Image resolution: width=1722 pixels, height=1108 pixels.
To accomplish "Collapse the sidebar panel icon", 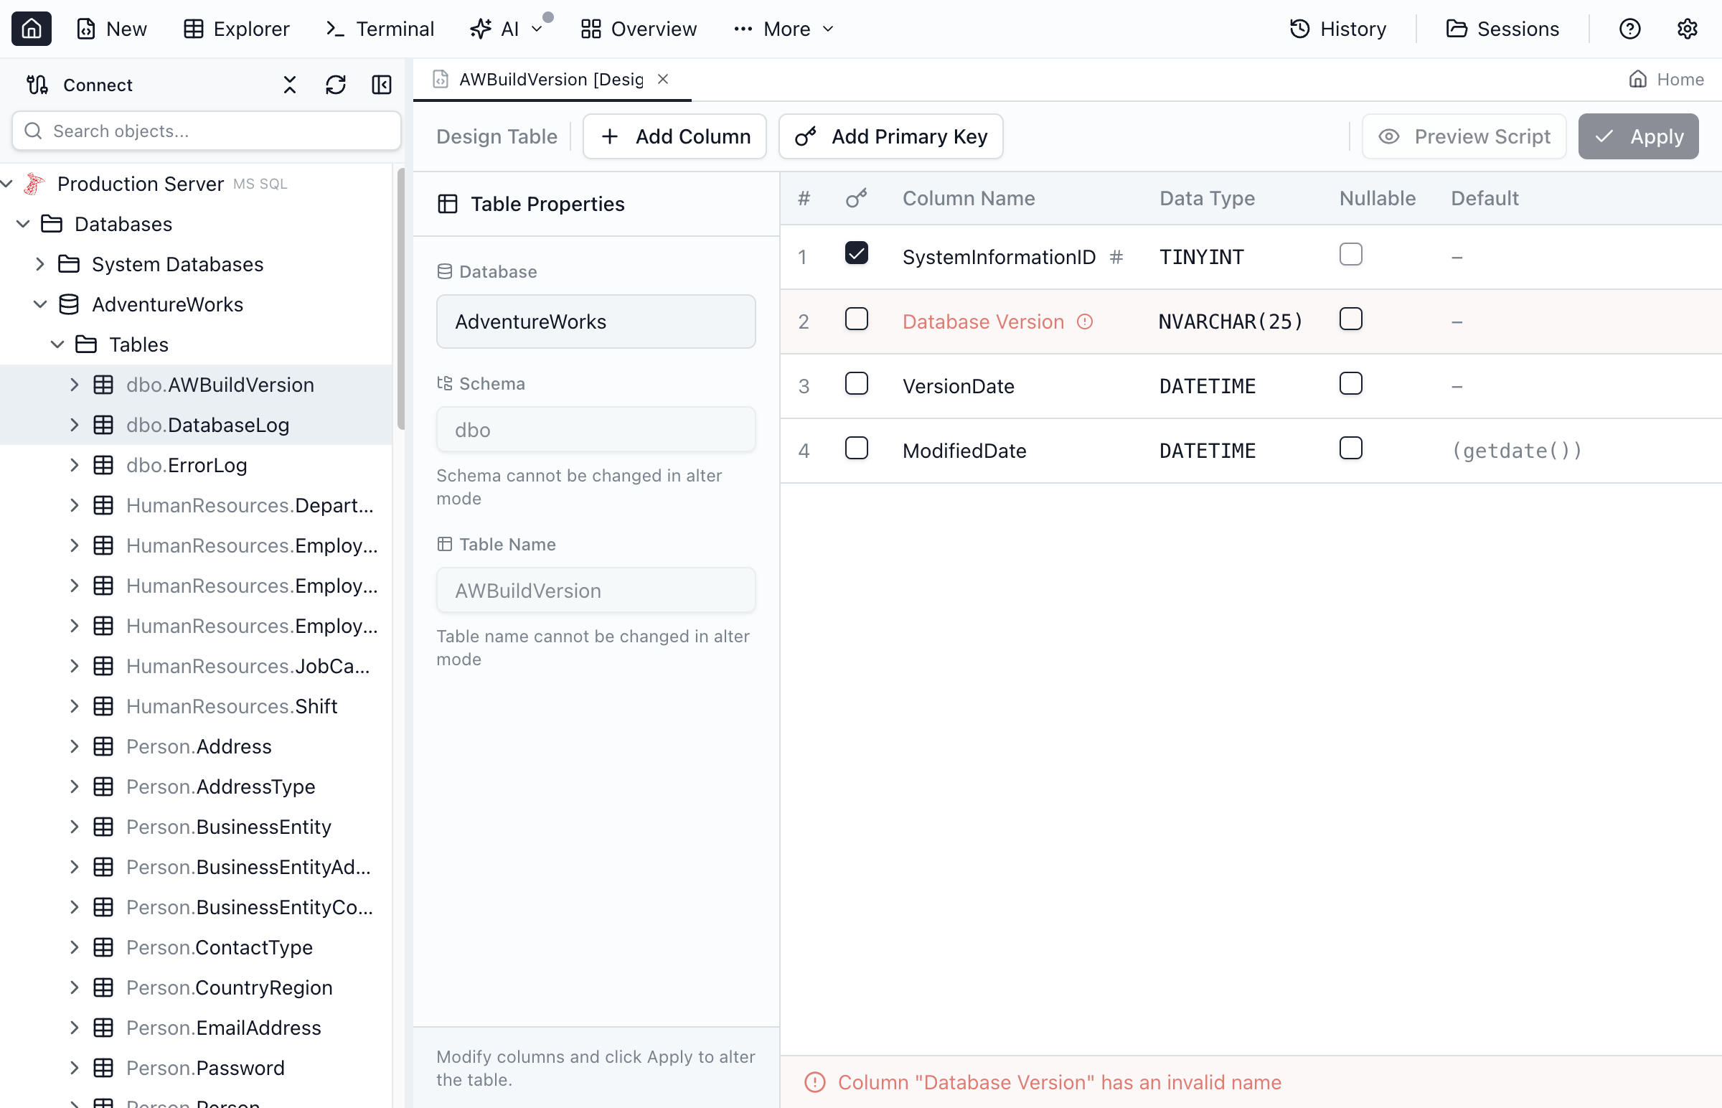I will (381, 85).
